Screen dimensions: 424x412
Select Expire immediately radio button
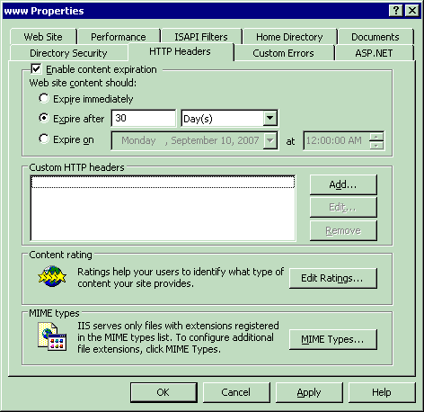pyautogui.click(x=44, y=98)
